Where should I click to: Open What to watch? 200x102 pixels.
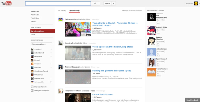click(36, 27)
